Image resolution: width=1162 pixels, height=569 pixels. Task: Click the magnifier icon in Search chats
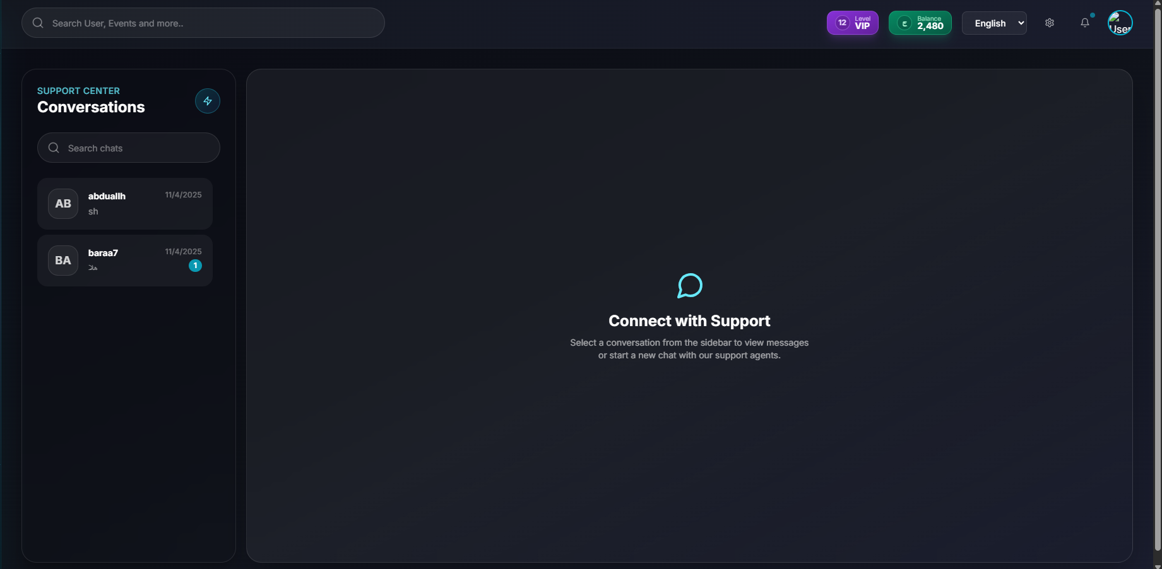pyautogui.click(x=54, y=148)
